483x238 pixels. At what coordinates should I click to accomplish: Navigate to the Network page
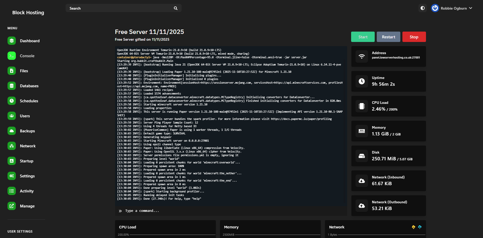(28, 146)
